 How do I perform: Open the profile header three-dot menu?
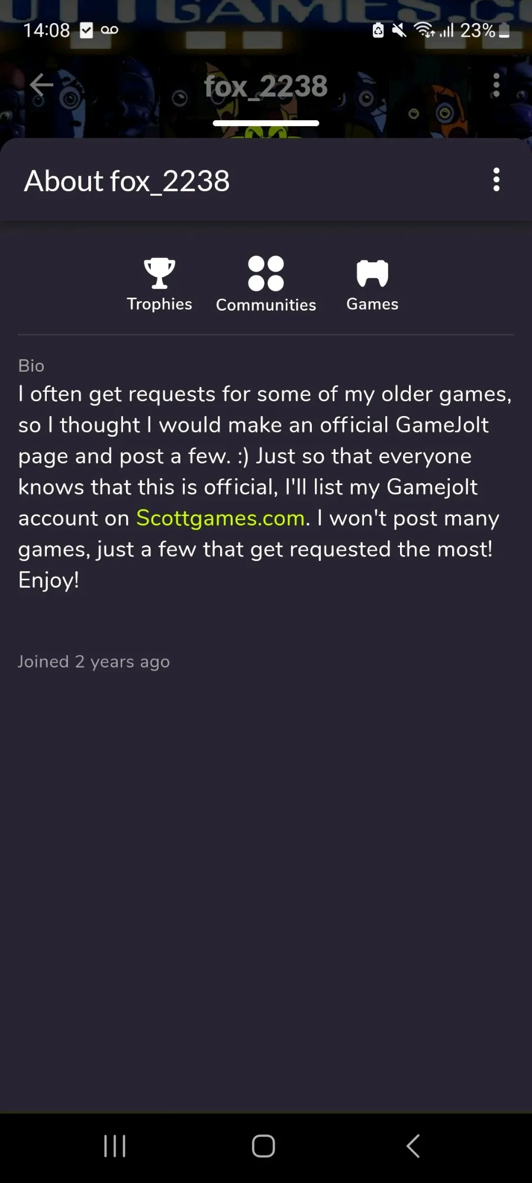pos(496,85)
